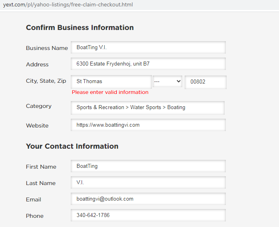Click the 'Your Contact Information' heading
The image size is (279, 227).
coord(72,146)
